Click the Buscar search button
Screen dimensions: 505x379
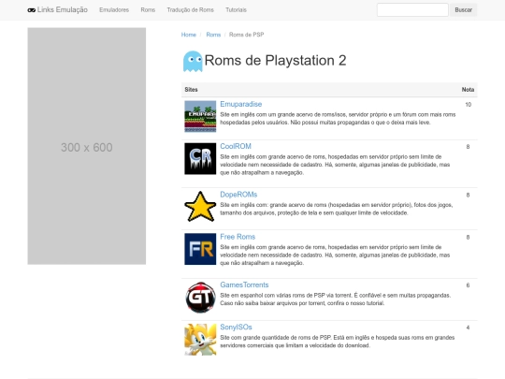464,9
